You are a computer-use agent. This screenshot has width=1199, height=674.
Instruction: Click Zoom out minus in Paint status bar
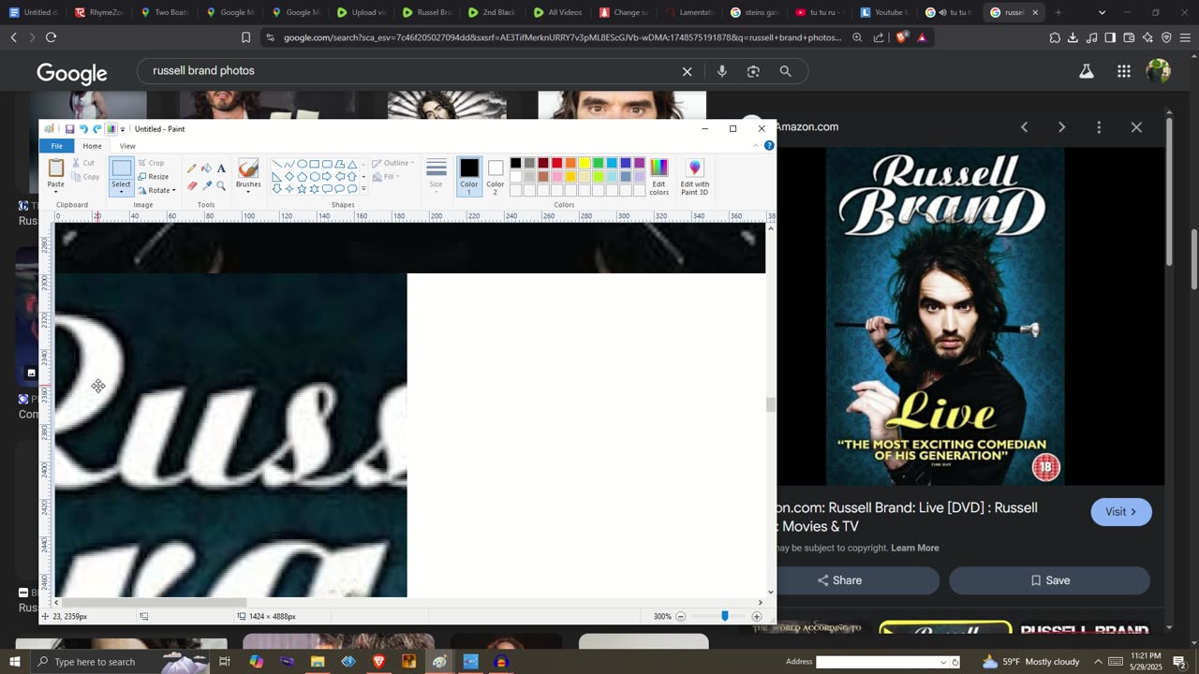tap(681, 616)
